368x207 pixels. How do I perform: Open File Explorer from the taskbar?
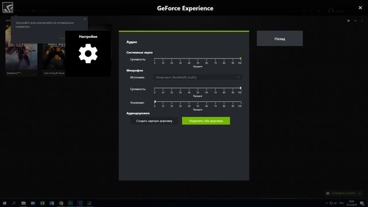24,203
